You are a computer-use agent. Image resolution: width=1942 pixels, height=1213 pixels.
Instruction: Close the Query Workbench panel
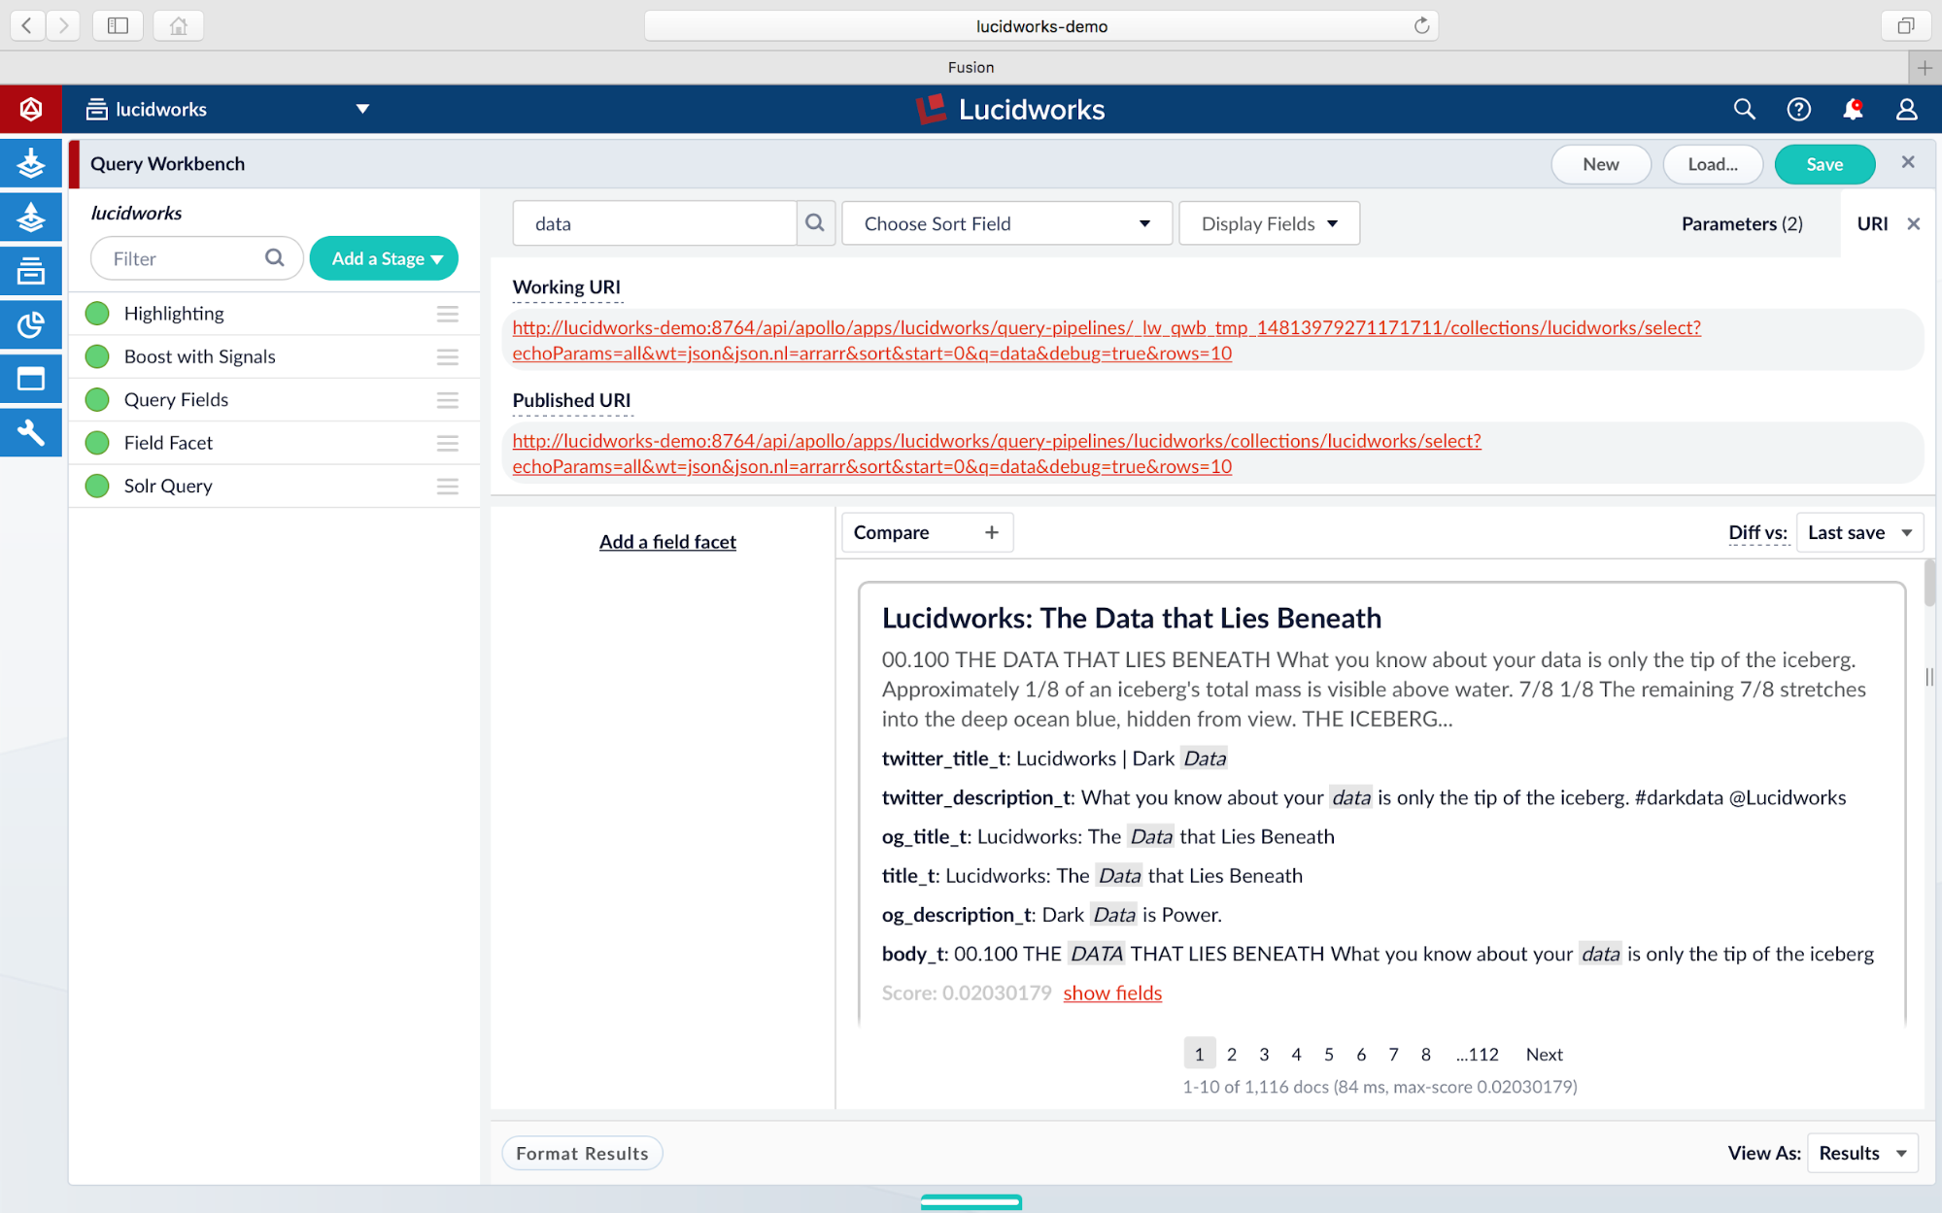(x=1908, y=162)
